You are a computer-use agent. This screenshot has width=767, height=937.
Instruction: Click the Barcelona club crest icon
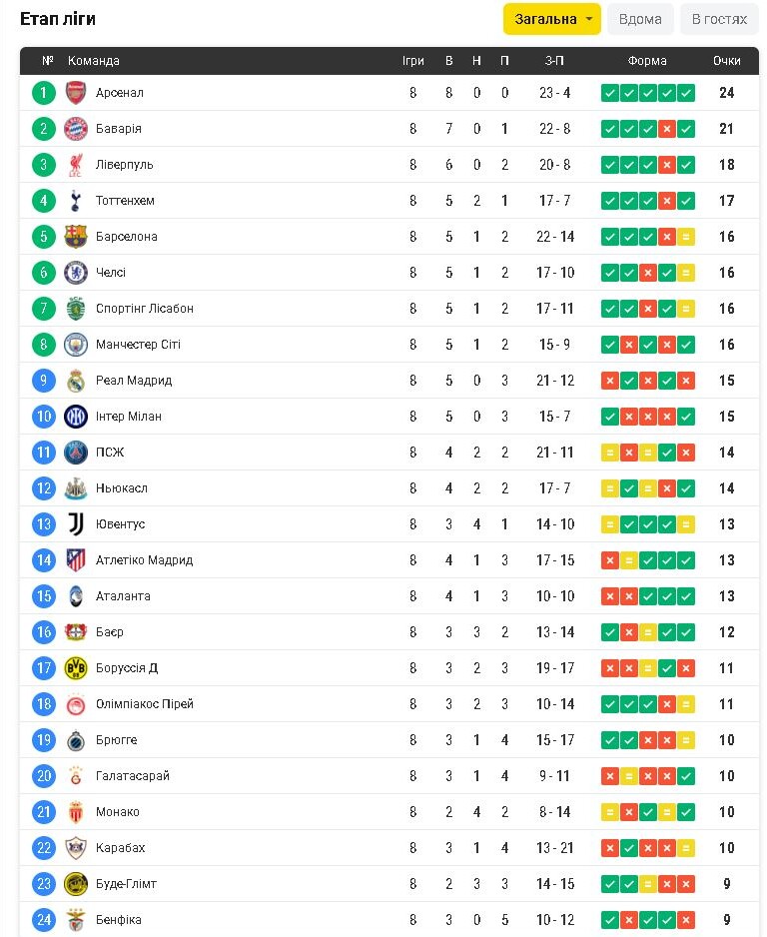(76, 237)
